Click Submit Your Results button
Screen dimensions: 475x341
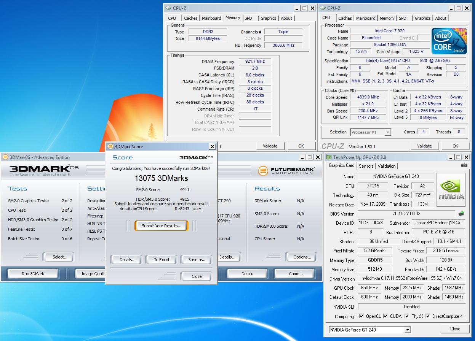[x=162, y=226]
